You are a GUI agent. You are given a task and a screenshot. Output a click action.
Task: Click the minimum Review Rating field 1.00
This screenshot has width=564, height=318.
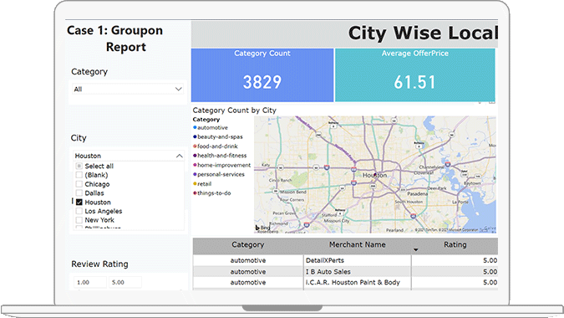pos(90,282)
